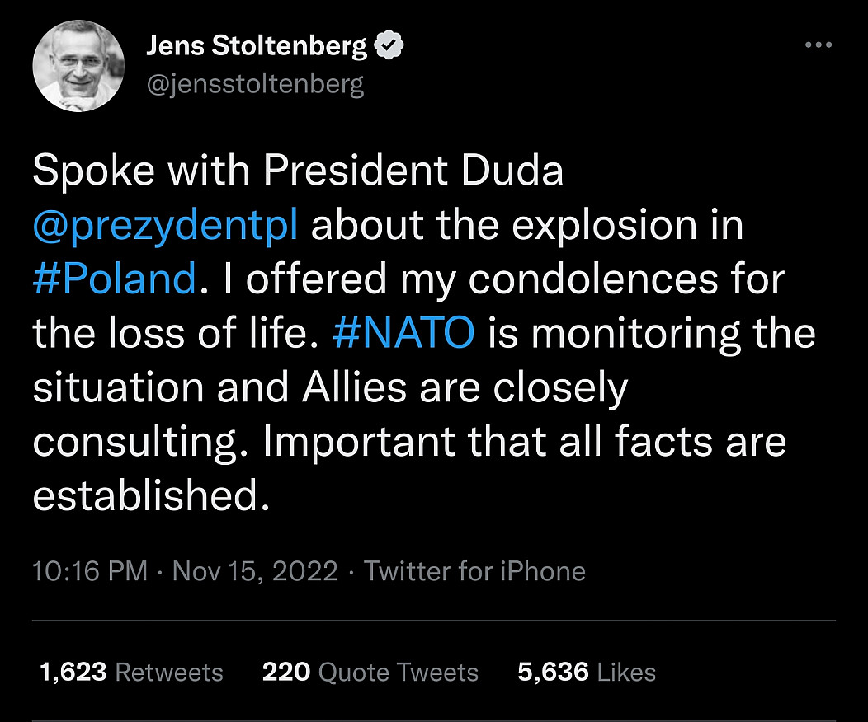Click the text "about the explosion in"
This screenshot has width=868, height=722.
[x=527, y=226]
